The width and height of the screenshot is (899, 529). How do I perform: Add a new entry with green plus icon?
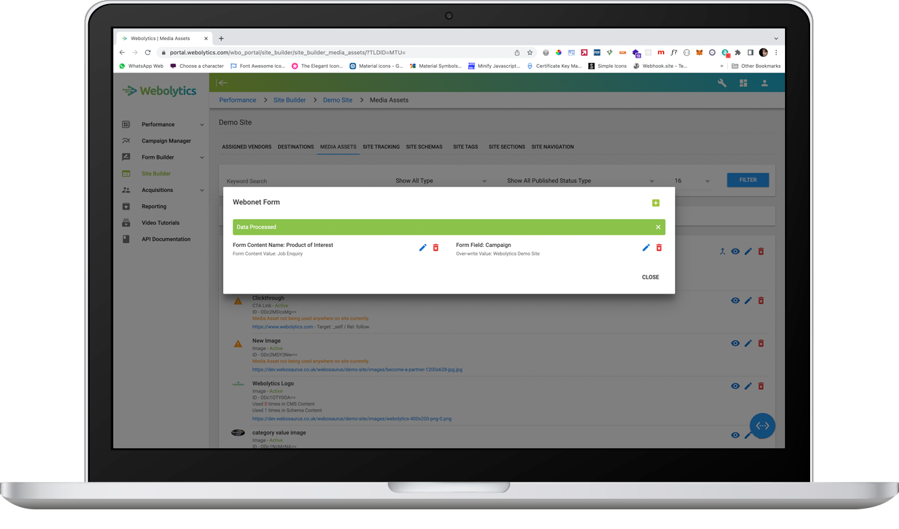655,203
